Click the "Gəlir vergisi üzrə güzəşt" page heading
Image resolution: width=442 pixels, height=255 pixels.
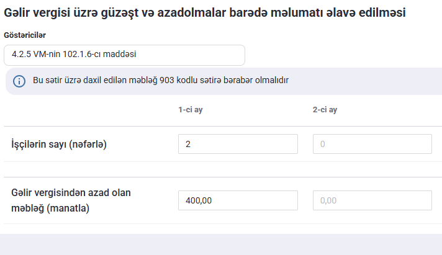coord(74,12)
